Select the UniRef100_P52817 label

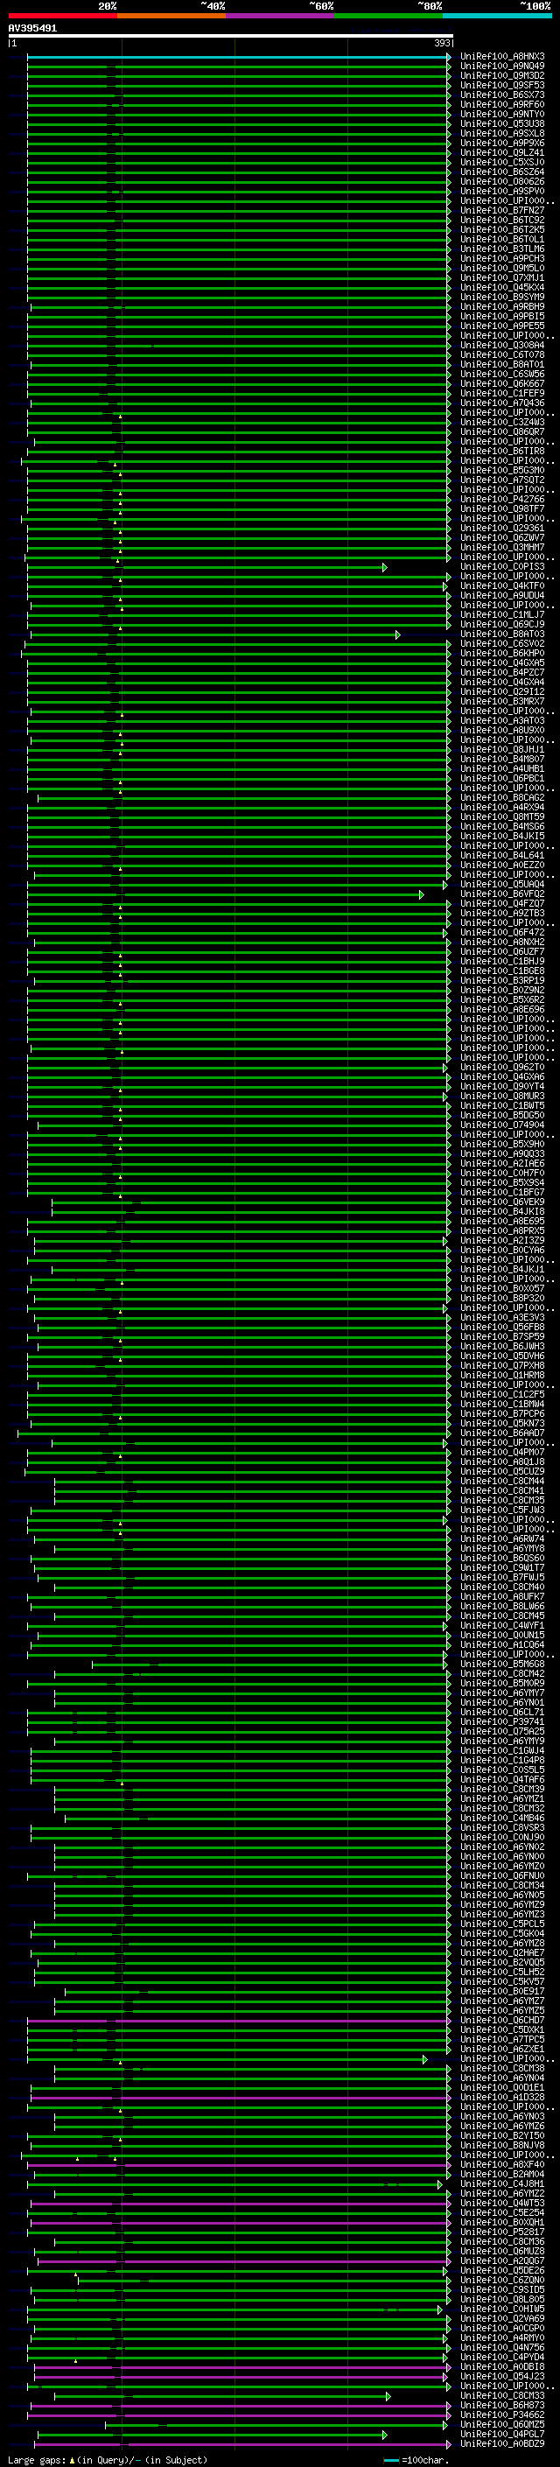click(x=502, y=2232)
